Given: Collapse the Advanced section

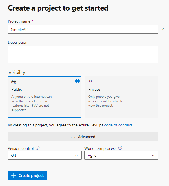Looking at the screenshot, I should 83,137.
